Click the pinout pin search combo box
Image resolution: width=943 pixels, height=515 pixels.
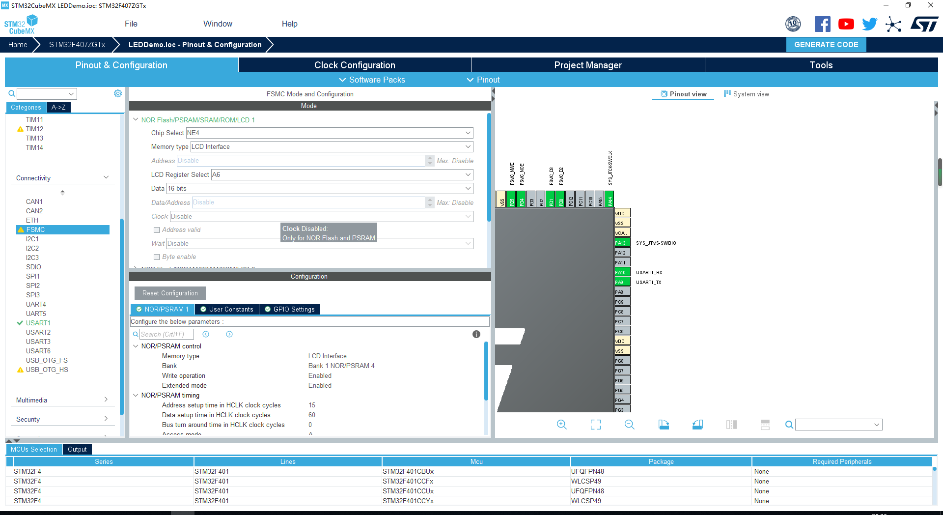pyautogui.click(x=839, y=425)
